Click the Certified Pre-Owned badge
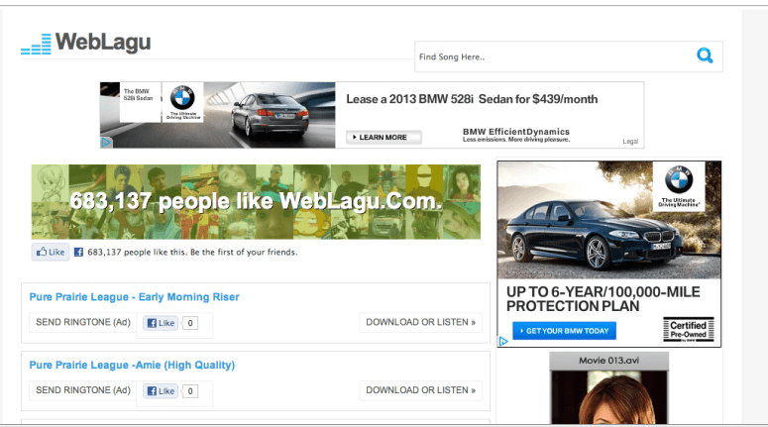Screen dimensions: 768x427 pyautogui.click(x=688, y=330)
